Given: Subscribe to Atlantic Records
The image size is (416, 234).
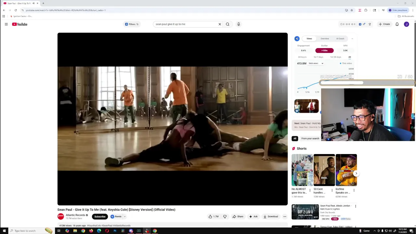Looking at the screenshot, I should pos(100,216).
